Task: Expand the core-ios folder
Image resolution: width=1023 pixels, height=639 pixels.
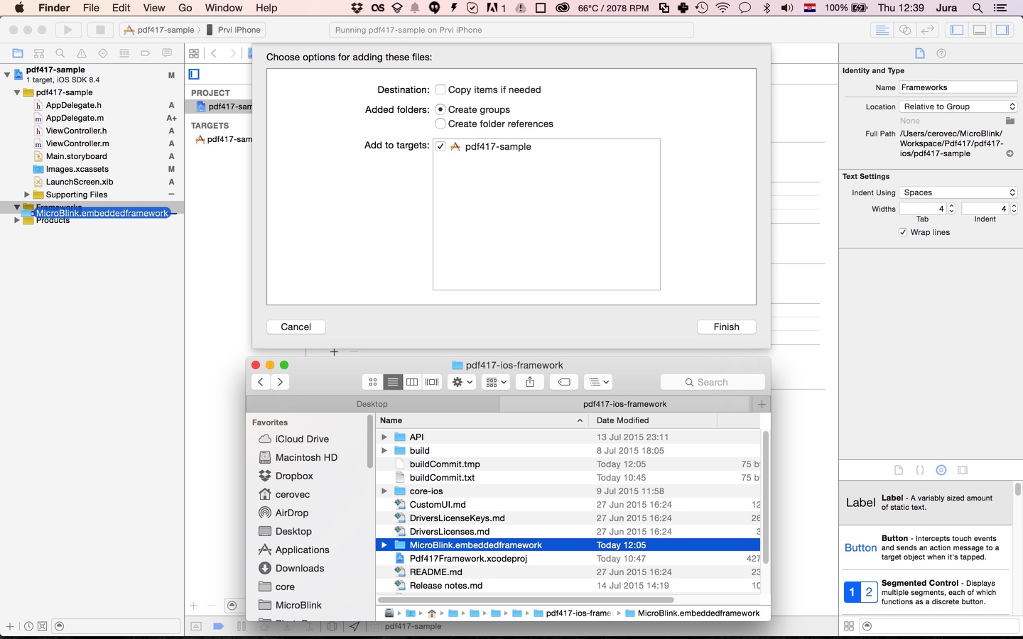Action: coord(384,491)
